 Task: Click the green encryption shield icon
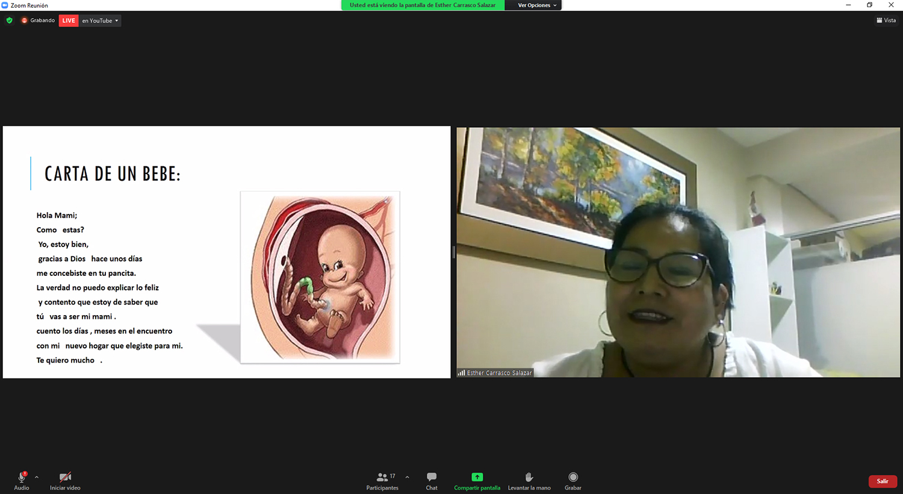coord(9,20)
